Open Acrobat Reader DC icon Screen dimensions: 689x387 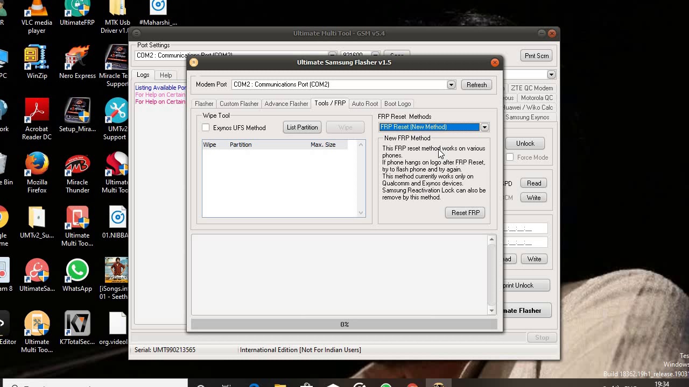(x=37, y=119)
